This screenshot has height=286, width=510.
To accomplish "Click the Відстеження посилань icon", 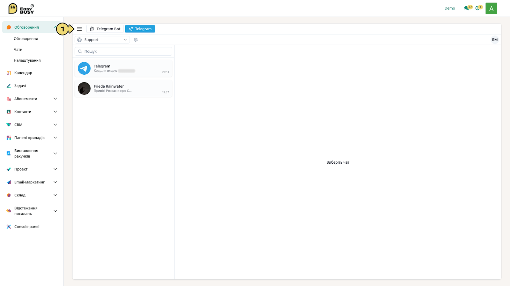I will [9, 211].
